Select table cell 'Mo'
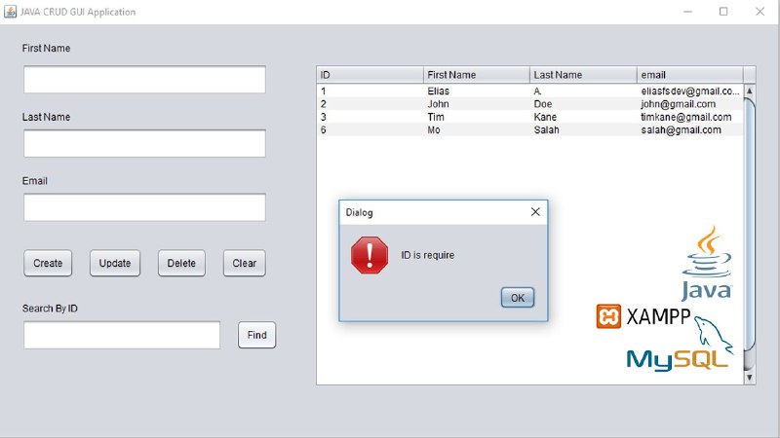780x438 pixels. [477, 129]
